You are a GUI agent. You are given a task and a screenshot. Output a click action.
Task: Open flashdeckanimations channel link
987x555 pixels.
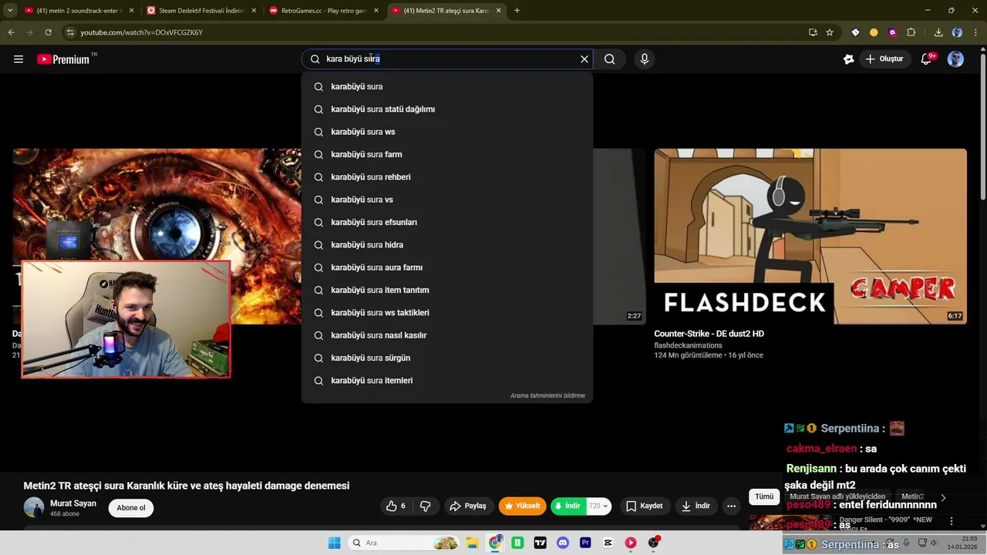[x=688, y=345]
